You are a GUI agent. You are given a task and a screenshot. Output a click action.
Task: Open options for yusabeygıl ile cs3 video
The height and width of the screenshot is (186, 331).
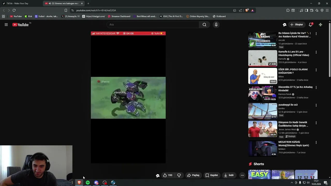click(x=316, y=105)
